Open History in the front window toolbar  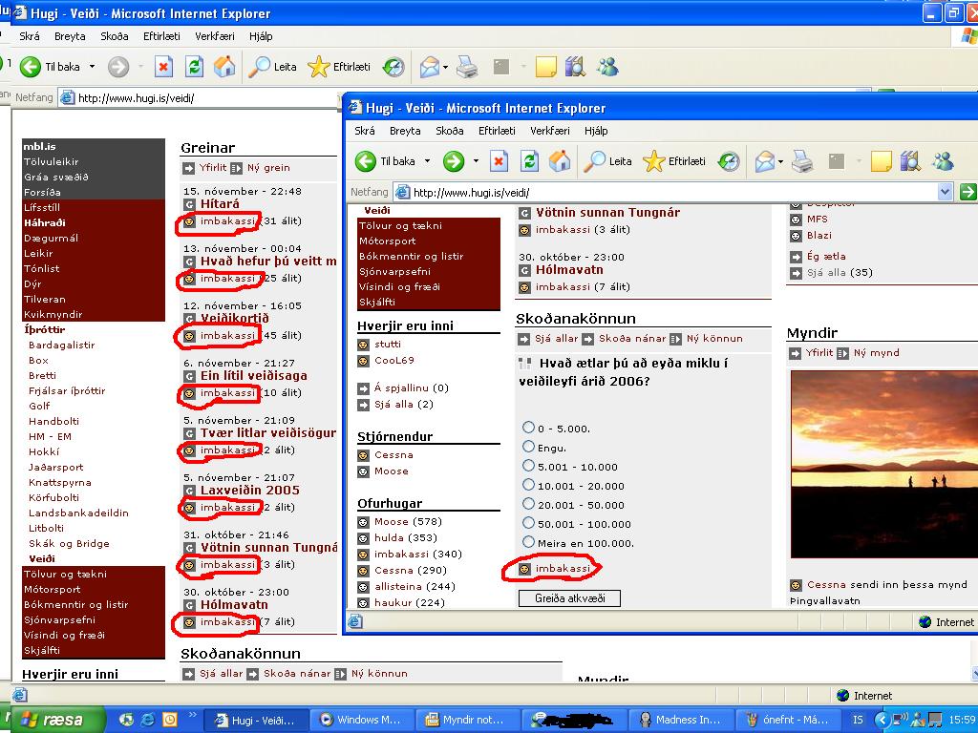tap(729, 161)
